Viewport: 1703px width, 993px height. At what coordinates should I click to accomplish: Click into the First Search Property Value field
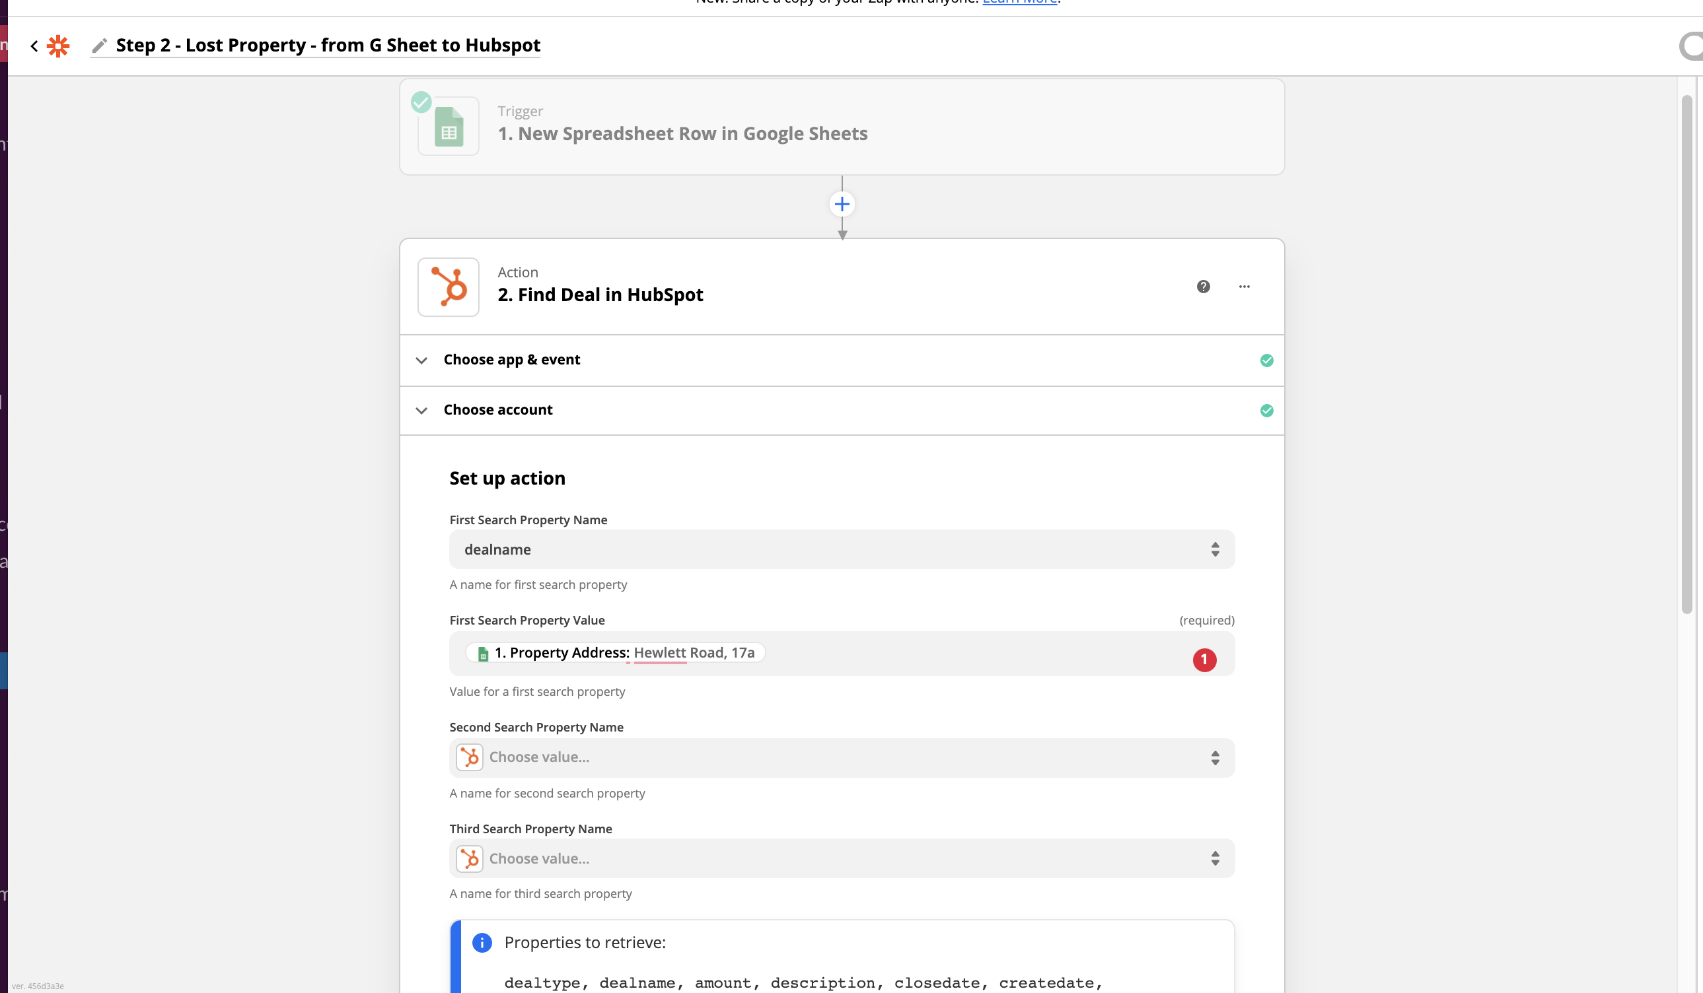tap(842, 654)
